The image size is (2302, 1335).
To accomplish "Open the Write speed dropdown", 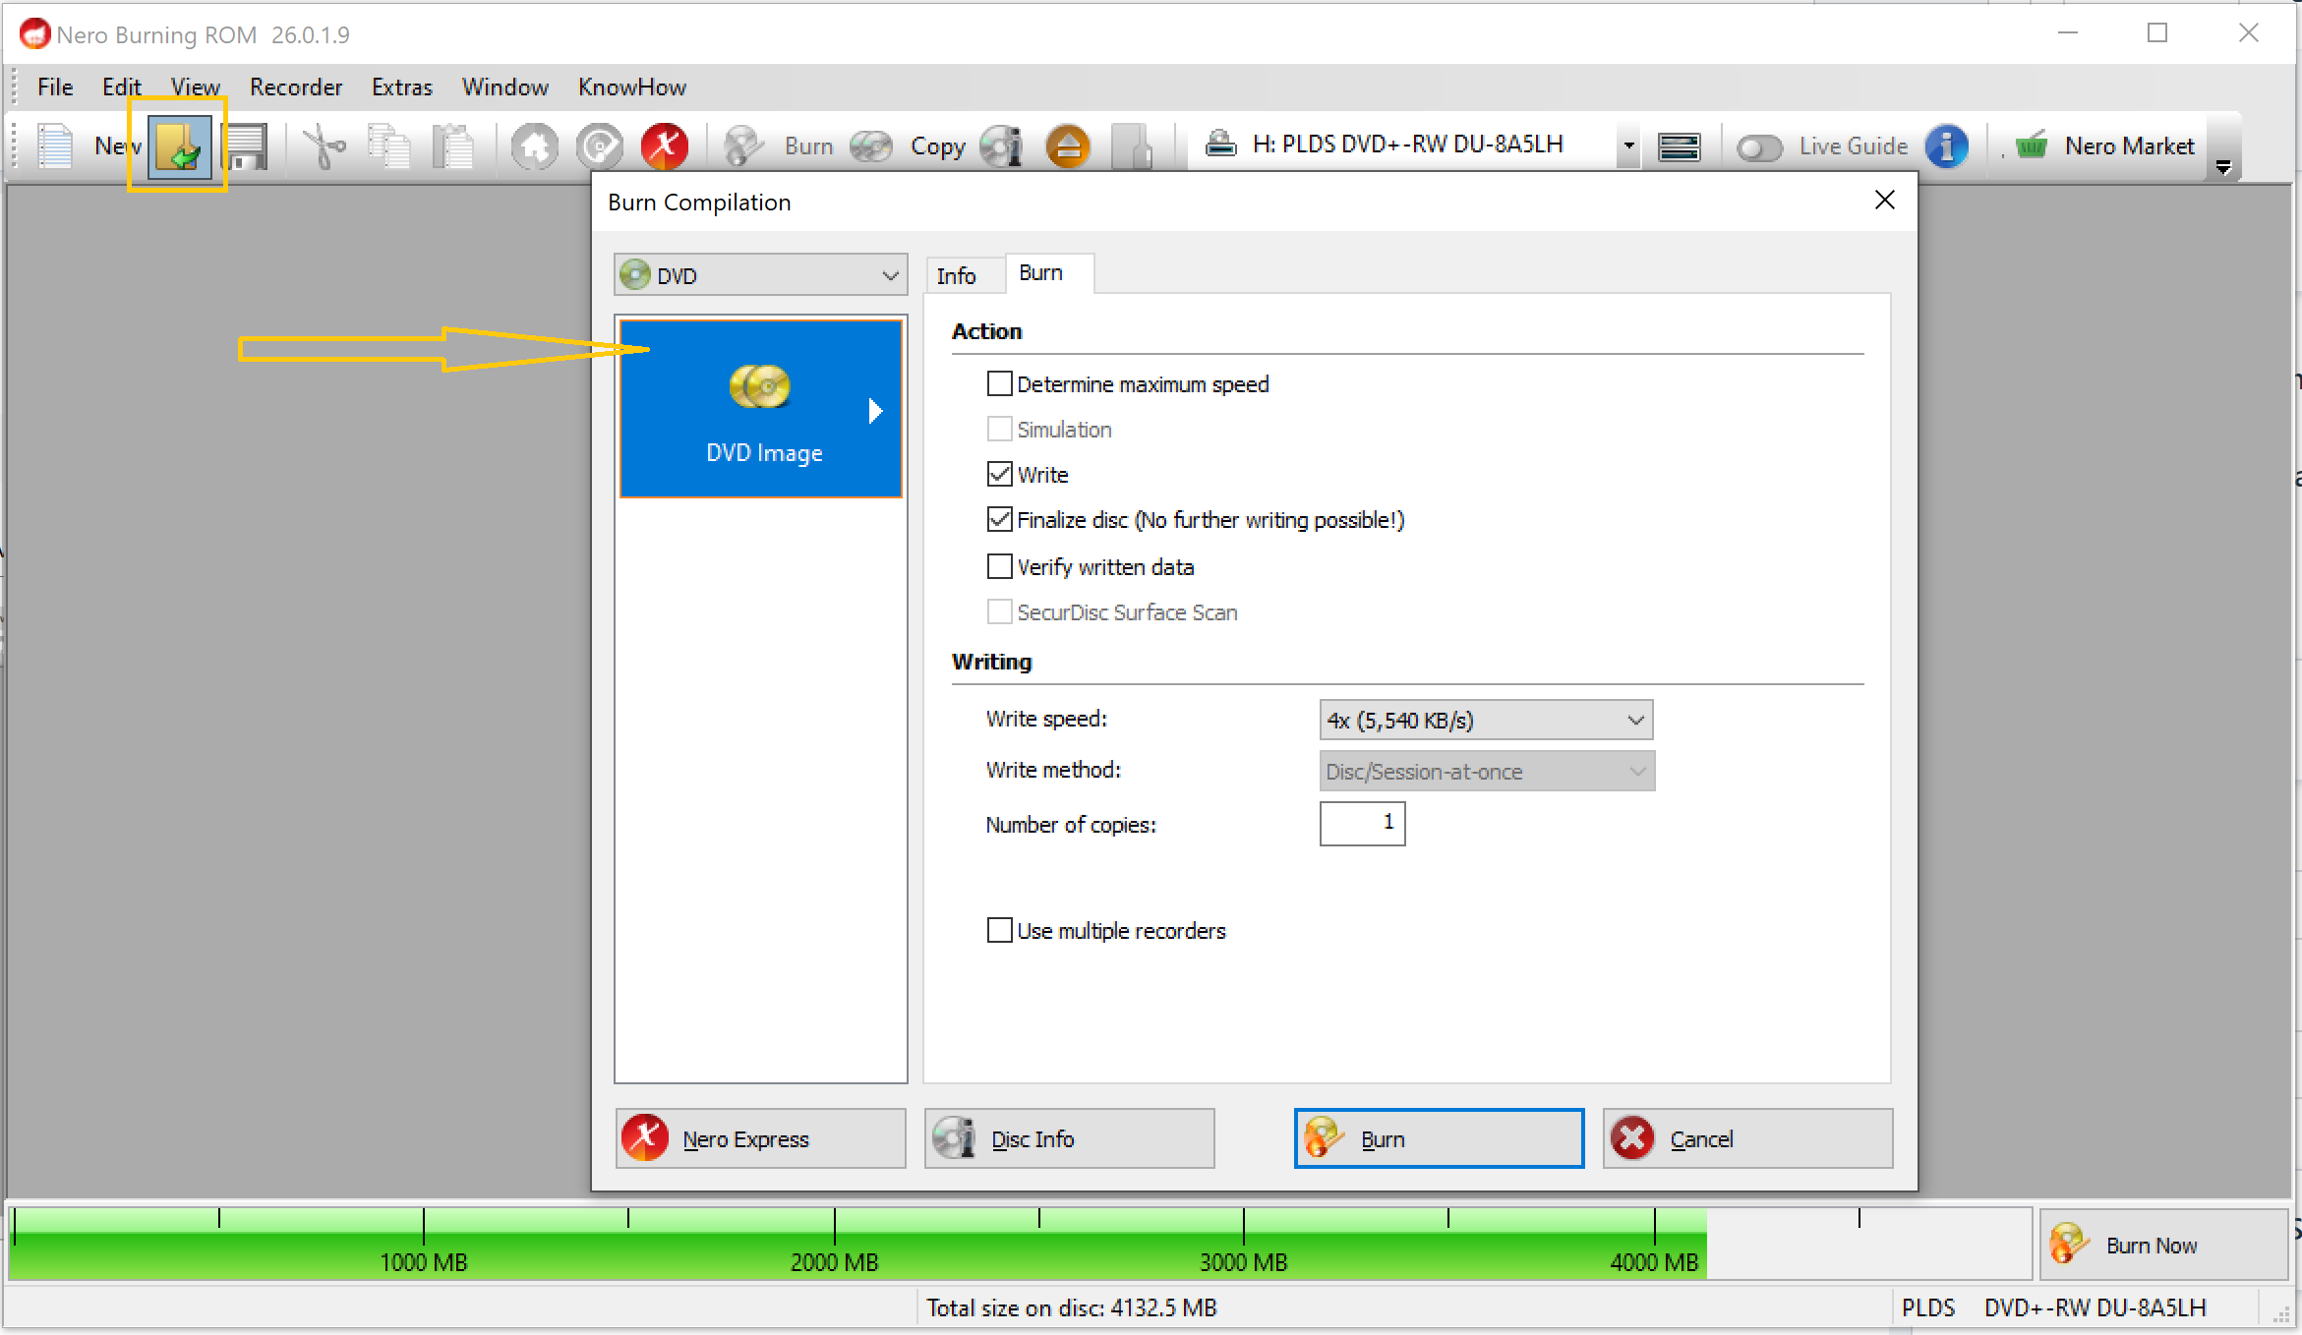I will pos(1485,720).
